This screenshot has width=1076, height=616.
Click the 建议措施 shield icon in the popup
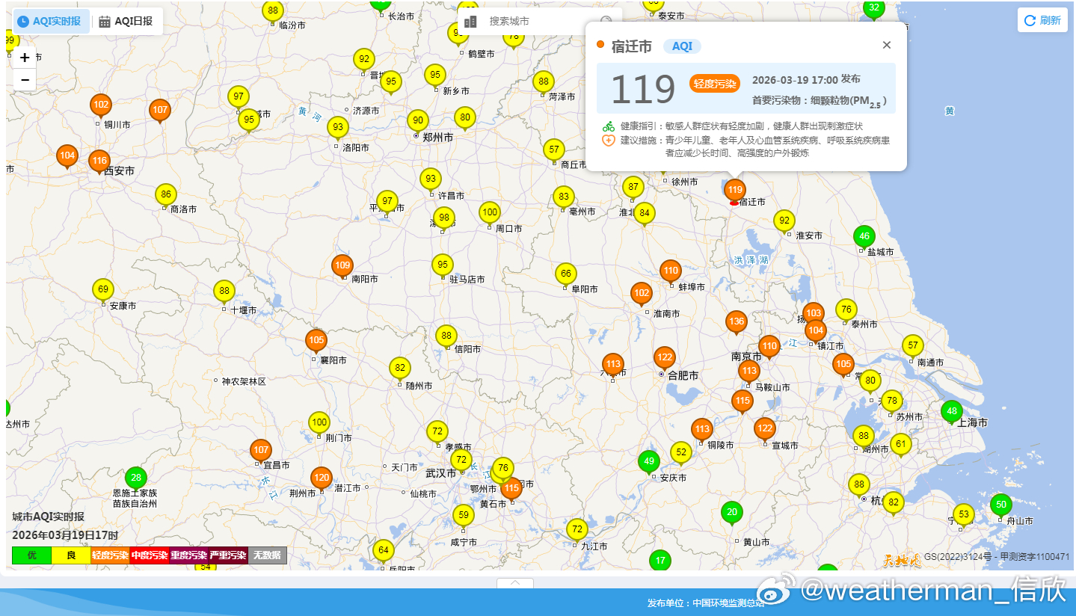609,141
